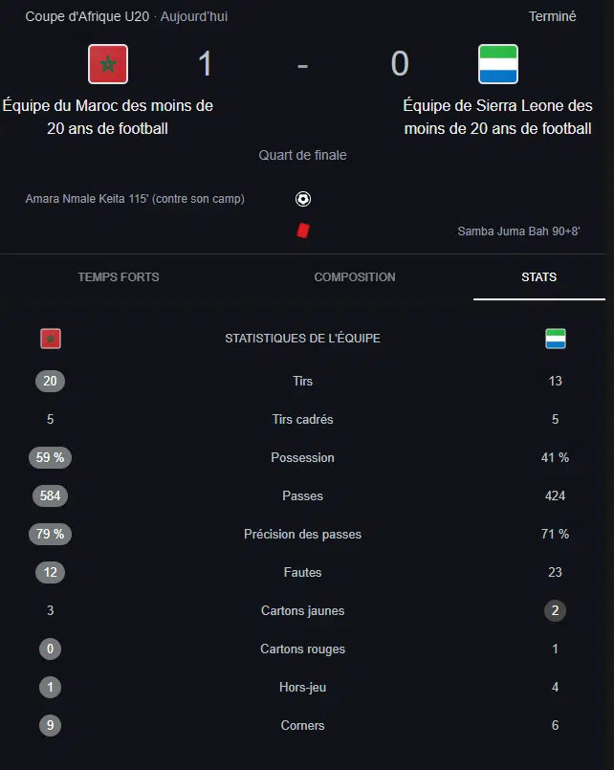
Task: Select the Terminé match status label
Action: pos(552,16)
